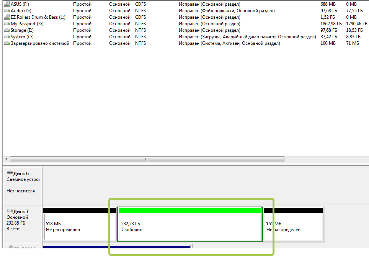Click the horizontal scrollbar thumb

(147, 159)
